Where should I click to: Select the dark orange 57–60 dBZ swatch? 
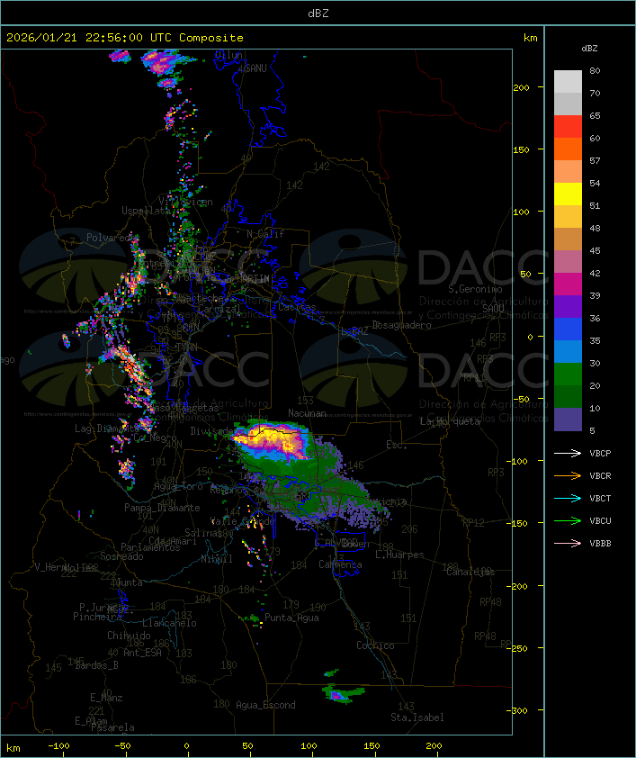pos(568,149)
